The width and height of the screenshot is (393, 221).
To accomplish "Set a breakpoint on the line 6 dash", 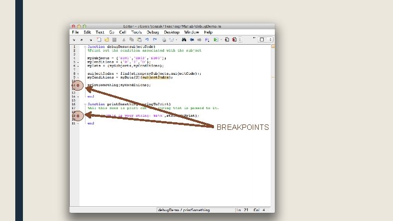I will click(78, 66).
